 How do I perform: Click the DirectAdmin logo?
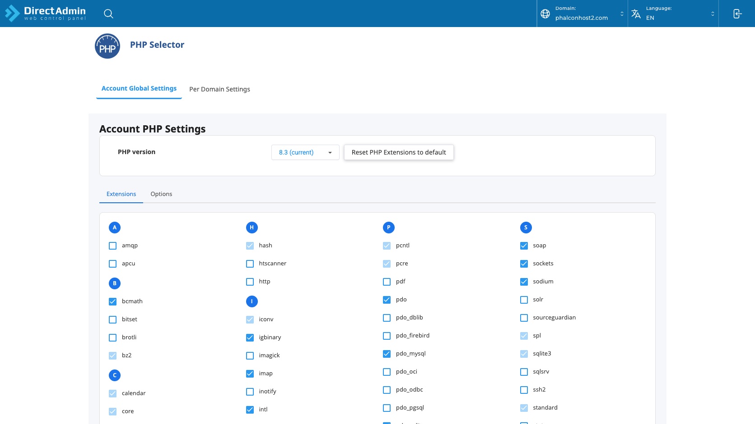point(45,13)
